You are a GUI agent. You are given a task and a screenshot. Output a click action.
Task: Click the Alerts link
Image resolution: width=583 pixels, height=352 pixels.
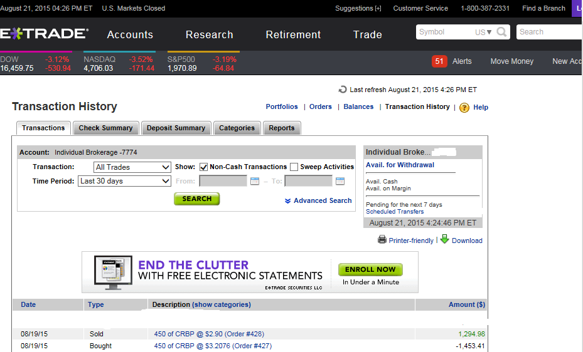pos(462,61)
